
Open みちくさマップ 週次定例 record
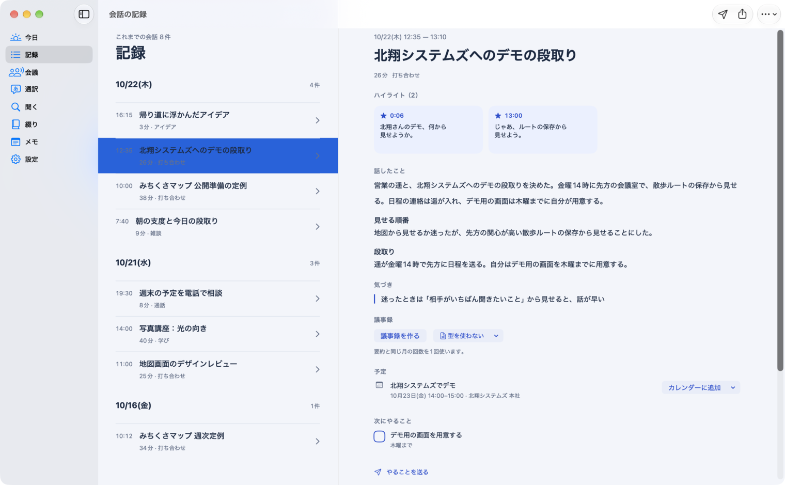[218, 441]
